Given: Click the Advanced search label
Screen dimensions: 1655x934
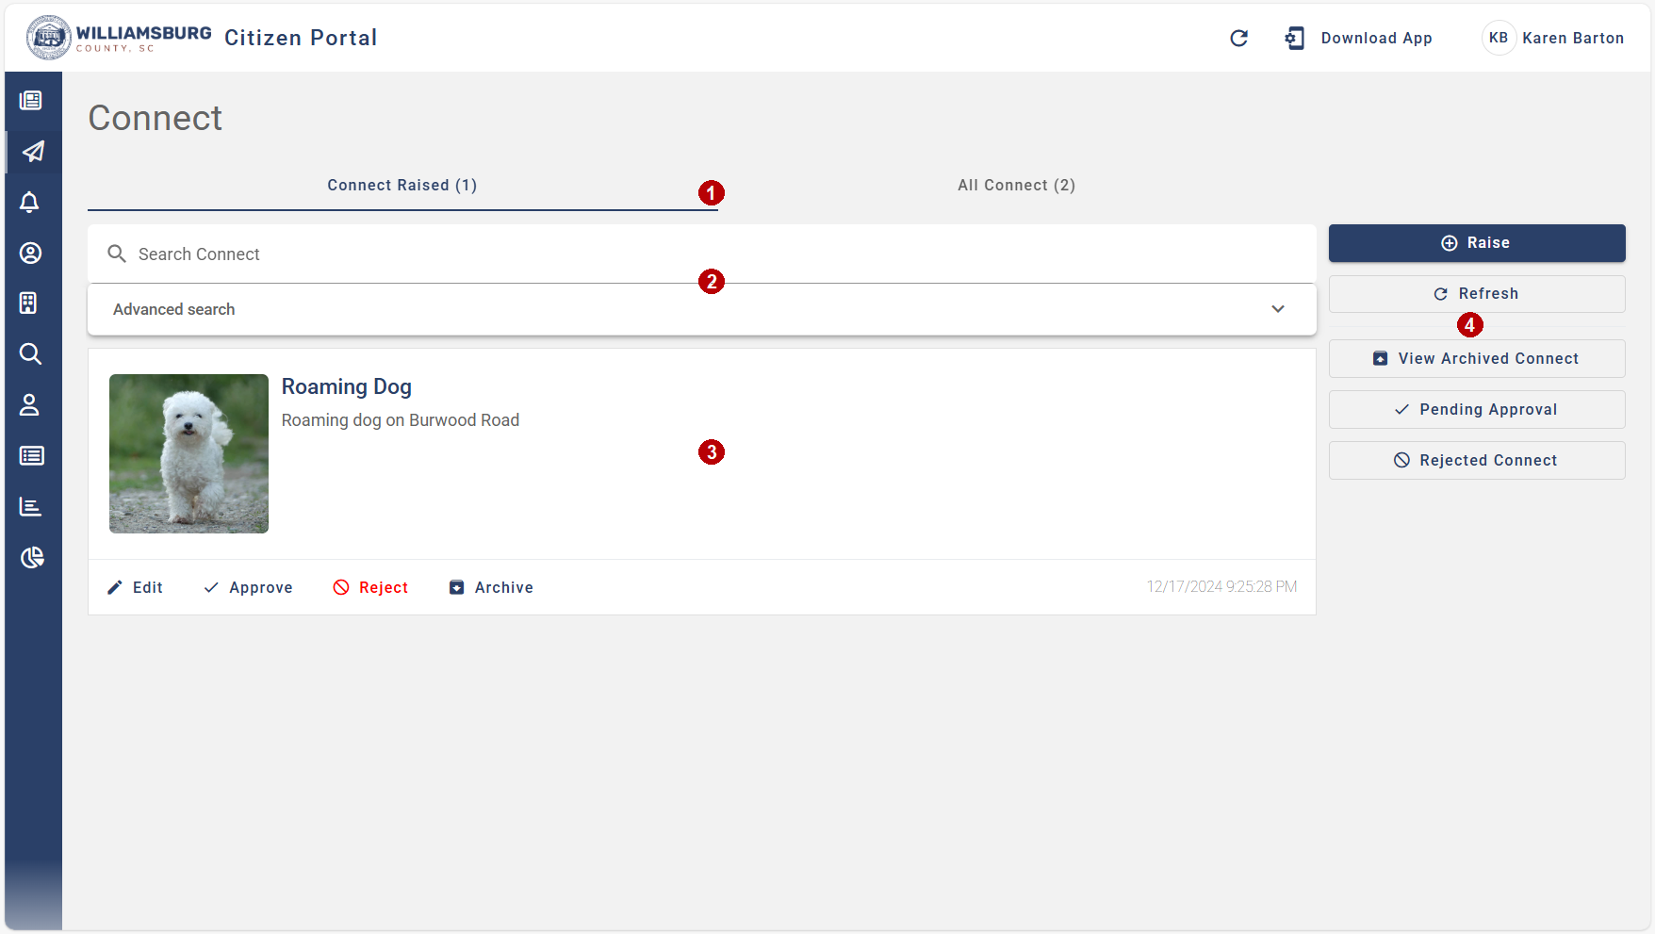Looking at the screenshot, I should coord(174,309).
